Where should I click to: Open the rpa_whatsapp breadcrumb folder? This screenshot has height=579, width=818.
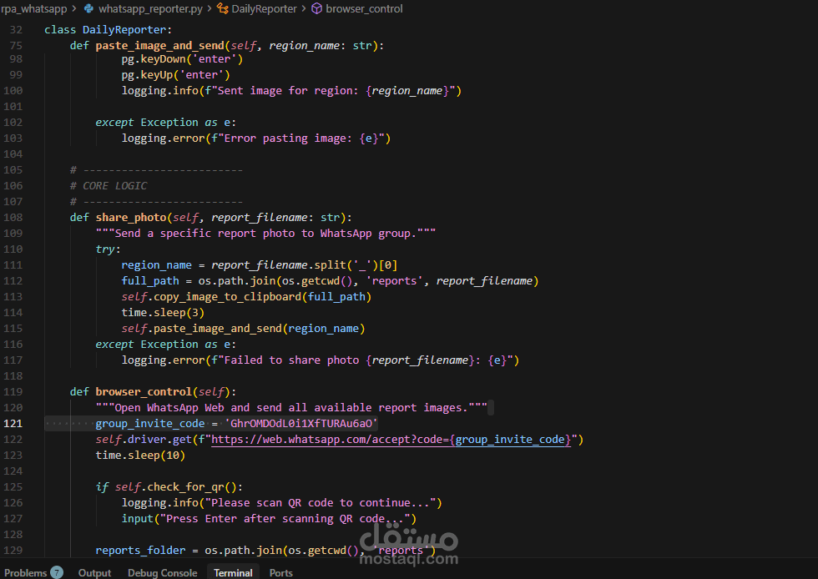[34, 9]
